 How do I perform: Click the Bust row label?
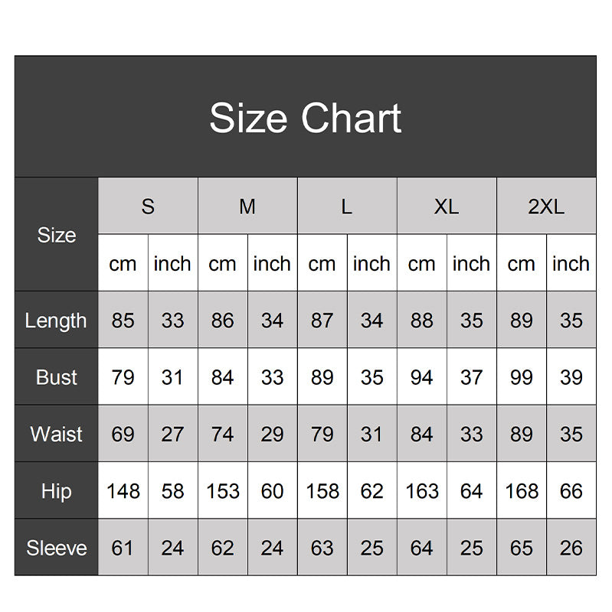(x=56, y=376)
